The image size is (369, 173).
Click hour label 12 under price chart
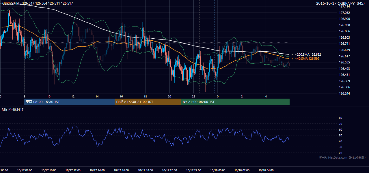click(x=73, y=96)
